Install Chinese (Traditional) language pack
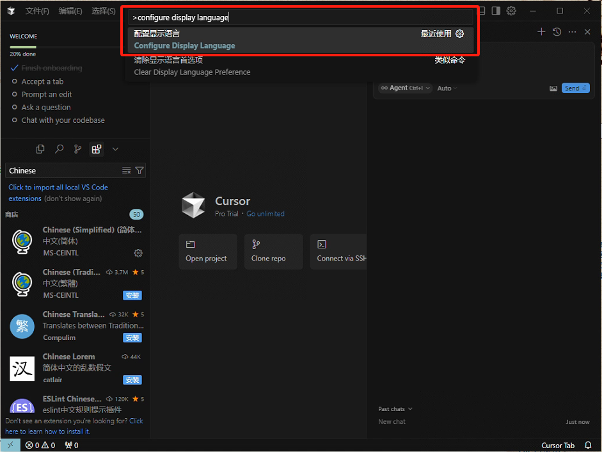This screenshot has width=602, height=452. click(x=132, y=295)
